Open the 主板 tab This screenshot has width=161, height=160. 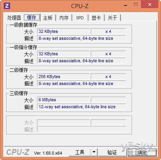[48, 18]
